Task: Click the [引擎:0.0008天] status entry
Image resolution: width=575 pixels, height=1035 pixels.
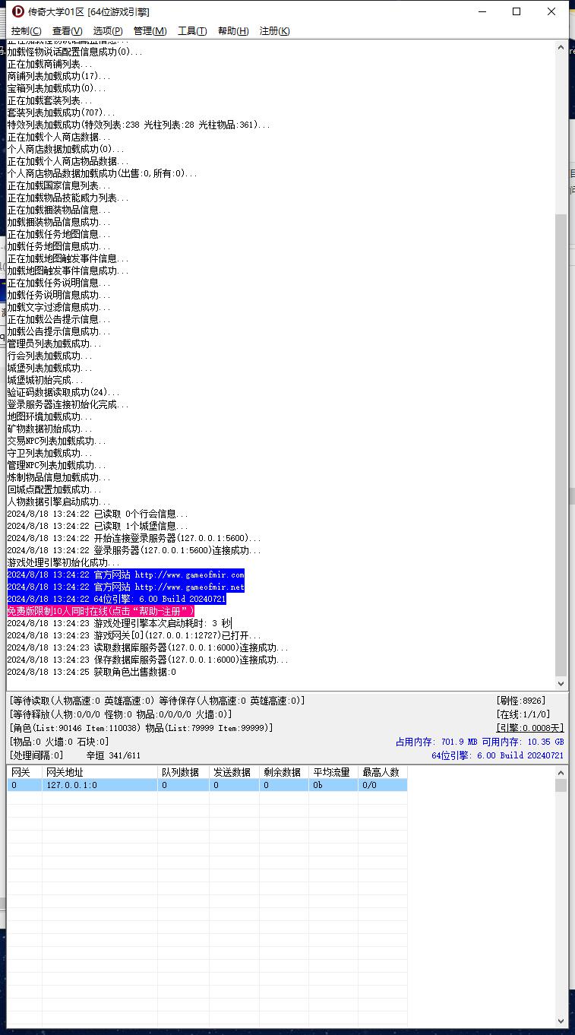Action: click(530, 728)
